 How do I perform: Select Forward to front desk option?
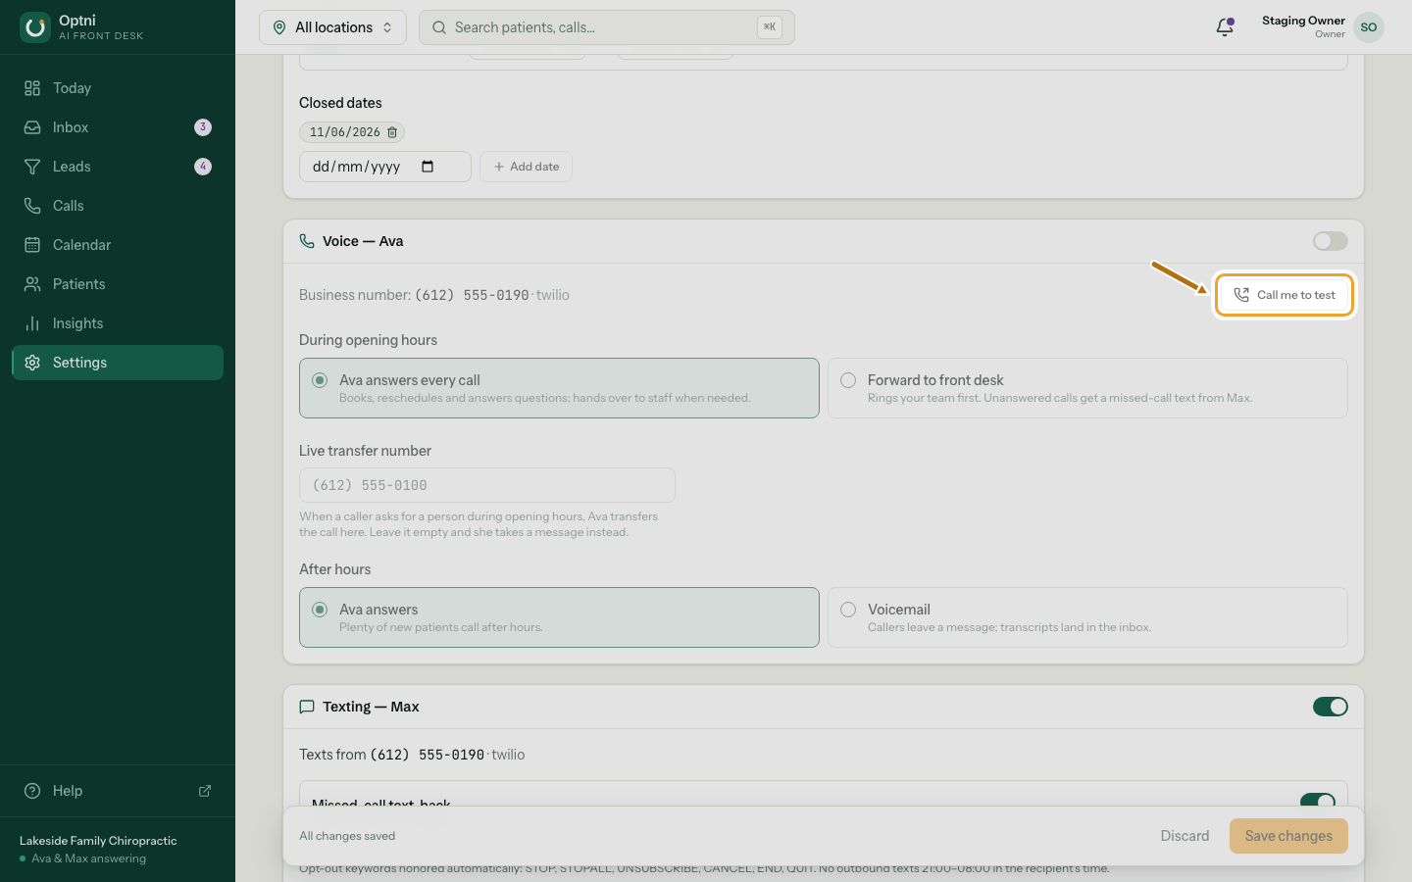click(x=1087, y=388)
